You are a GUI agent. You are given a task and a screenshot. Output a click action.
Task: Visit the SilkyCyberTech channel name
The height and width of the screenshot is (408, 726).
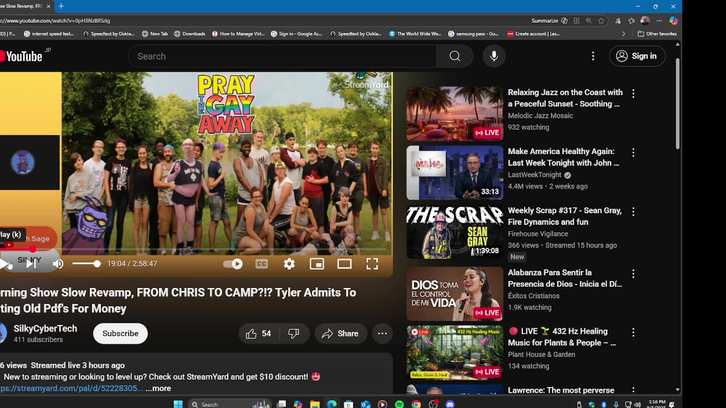45,329
